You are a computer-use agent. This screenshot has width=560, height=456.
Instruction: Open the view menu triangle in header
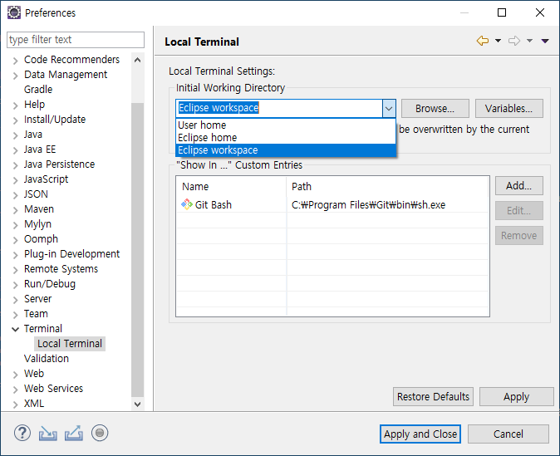[545, 41]
